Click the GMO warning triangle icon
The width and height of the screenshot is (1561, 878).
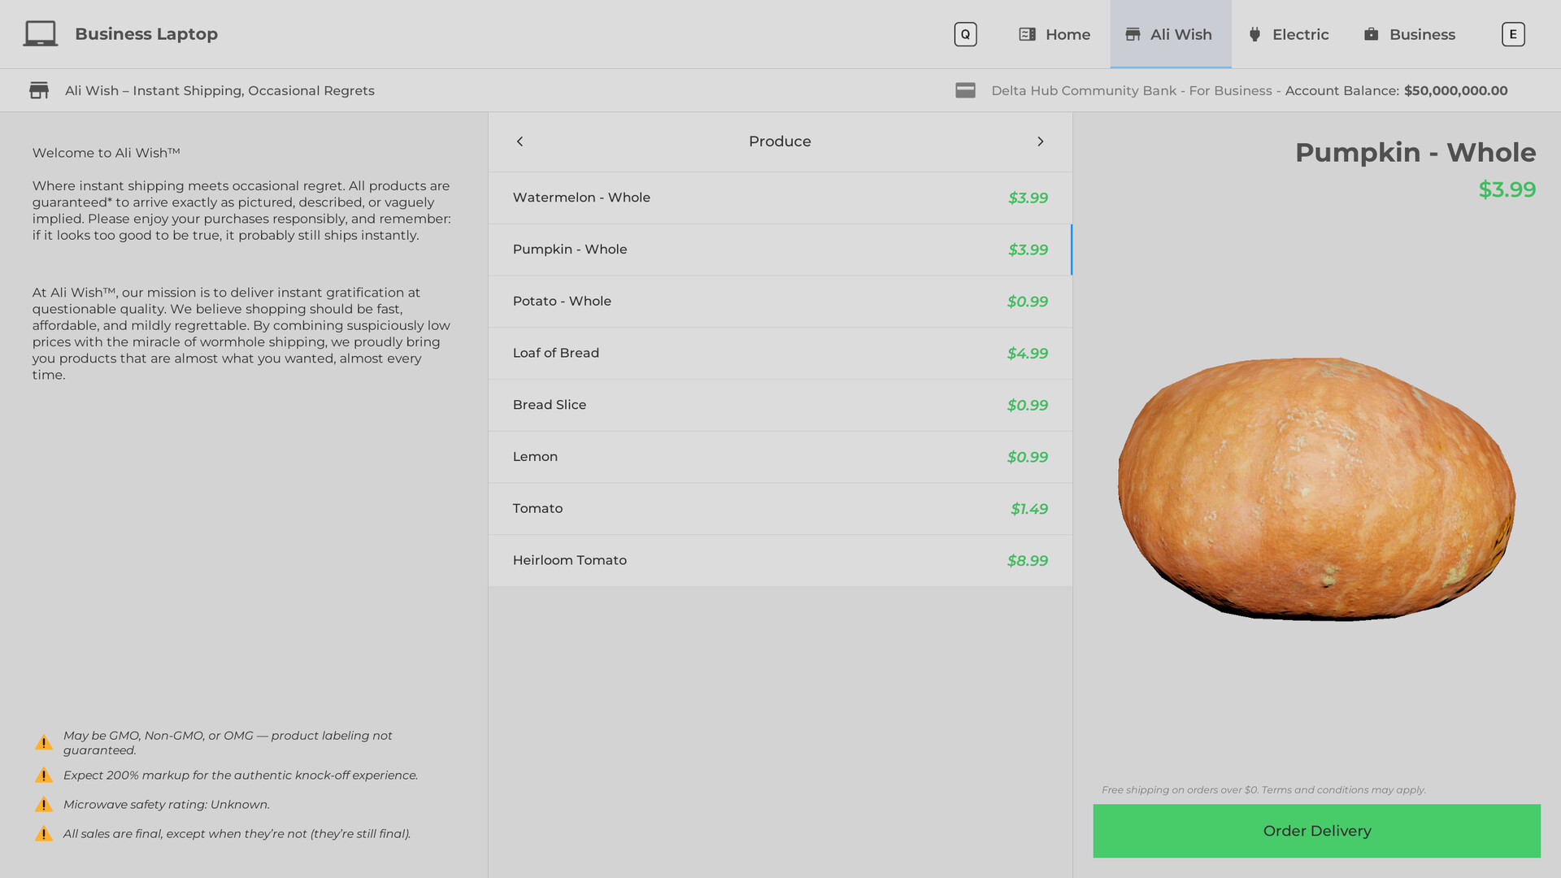(44, 742)
